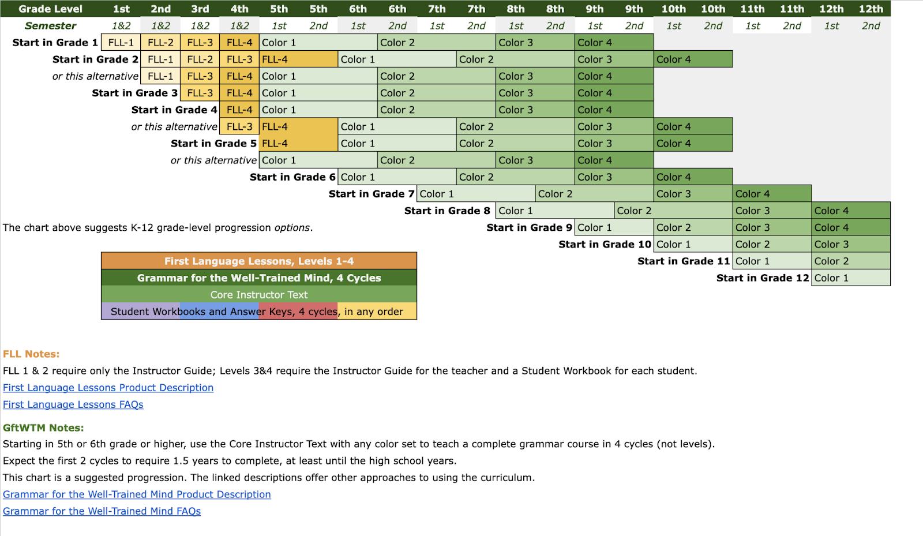923x536 pixels.
Task: Select the 'Start in Grade 8' row label
Action: 447,211
